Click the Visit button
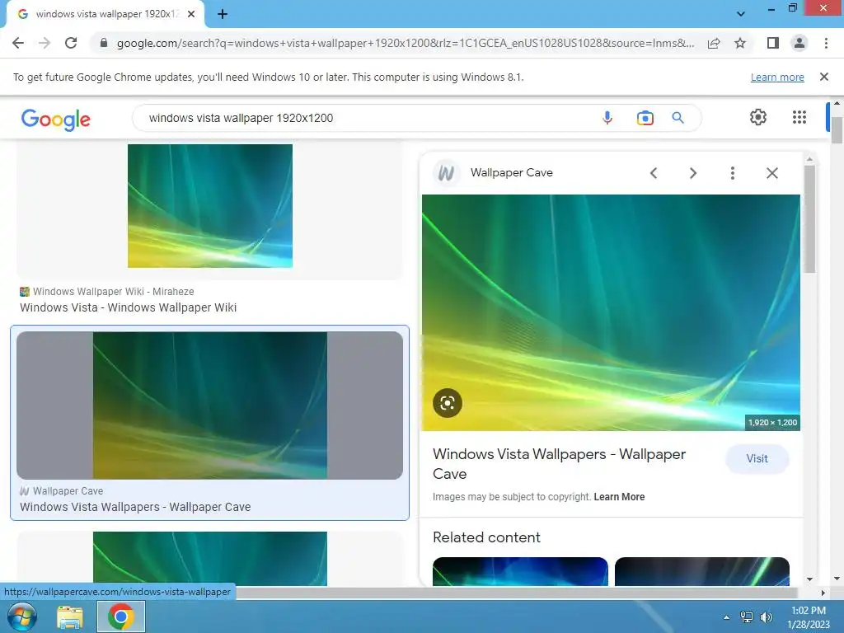 (x=757, y=458)
